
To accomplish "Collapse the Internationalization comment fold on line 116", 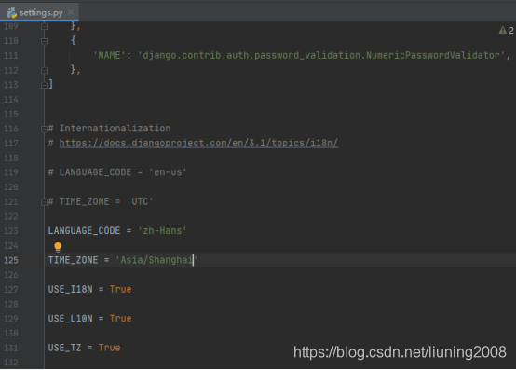I will (x=44, y=129).
